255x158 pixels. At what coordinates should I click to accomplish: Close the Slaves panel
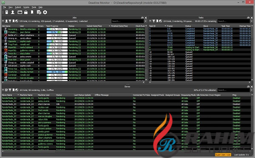click(x=252, y=87)
